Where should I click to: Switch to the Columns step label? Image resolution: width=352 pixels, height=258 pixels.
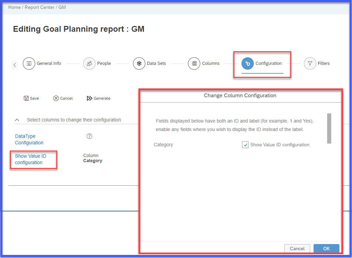point(211,63)
